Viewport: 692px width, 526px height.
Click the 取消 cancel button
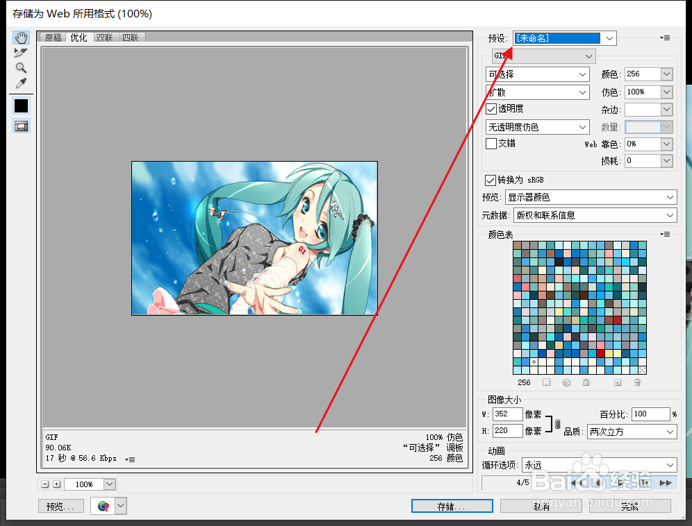coord(541,506)
